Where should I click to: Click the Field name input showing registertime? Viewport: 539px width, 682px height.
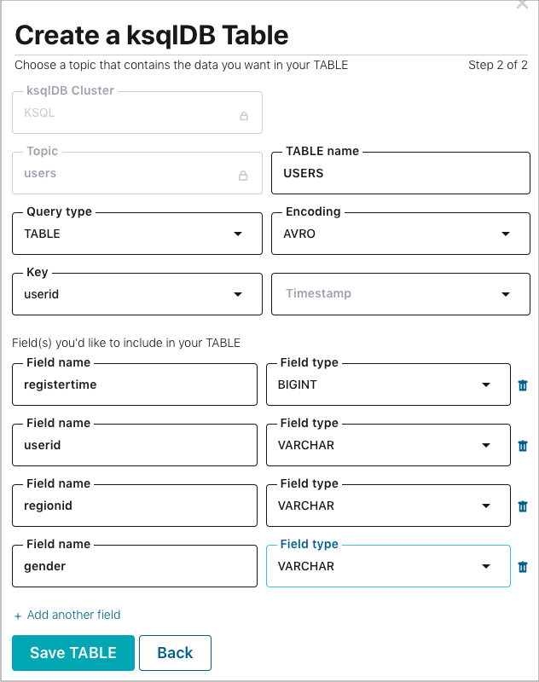(134, 384)
